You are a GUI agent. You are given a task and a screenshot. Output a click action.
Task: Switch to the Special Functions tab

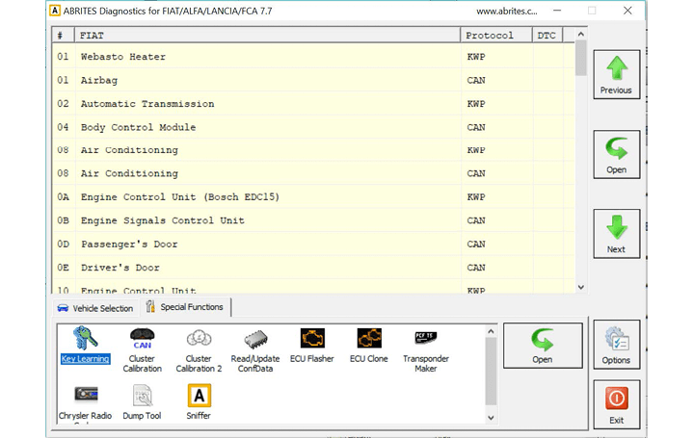pos(185,307)
